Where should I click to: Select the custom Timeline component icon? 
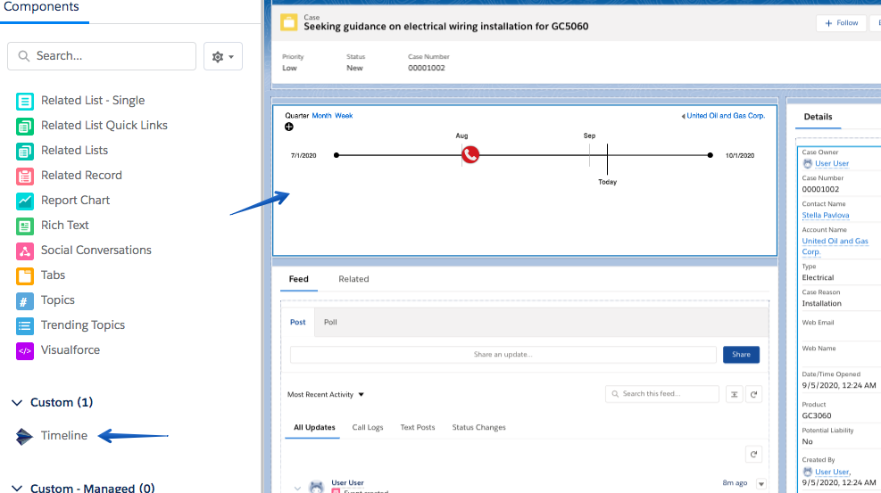pos(25,436)
